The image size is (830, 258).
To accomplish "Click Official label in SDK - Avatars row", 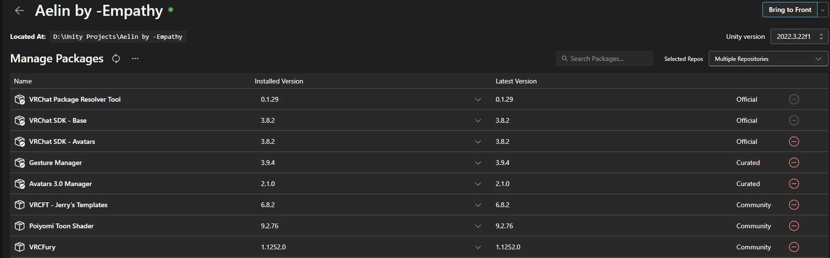I will click(x=746, y=141).
